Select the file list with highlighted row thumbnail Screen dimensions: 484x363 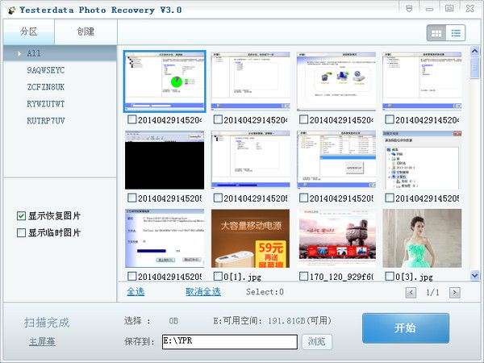[336, 160]
